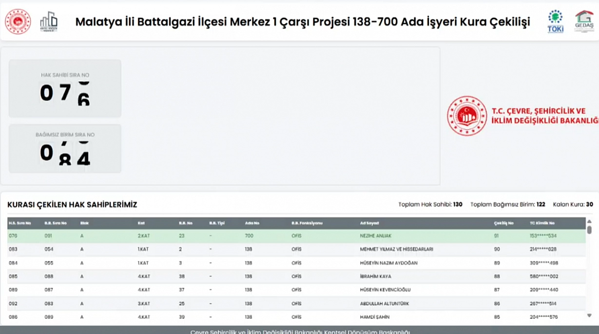Screen dimensions: 599x334
Task: Click the Kentsel Dönüşüm buildings logo
Action: (x=48, y=22)
